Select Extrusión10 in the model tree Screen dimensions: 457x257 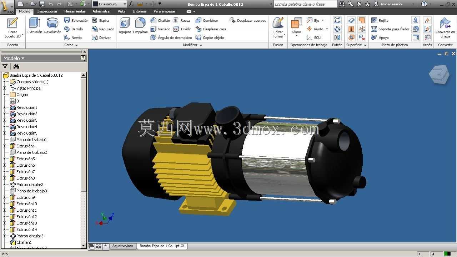point(26,204)
